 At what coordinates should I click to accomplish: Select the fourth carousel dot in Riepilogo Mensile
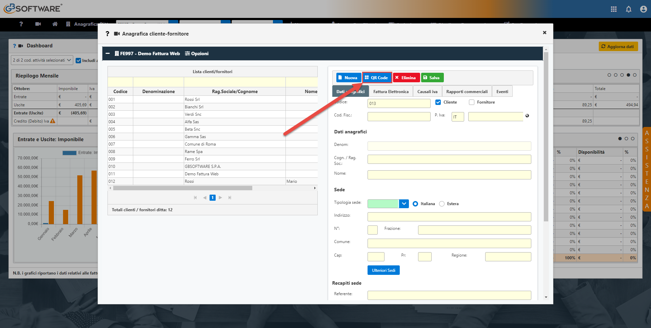click(x=628, y=75)
